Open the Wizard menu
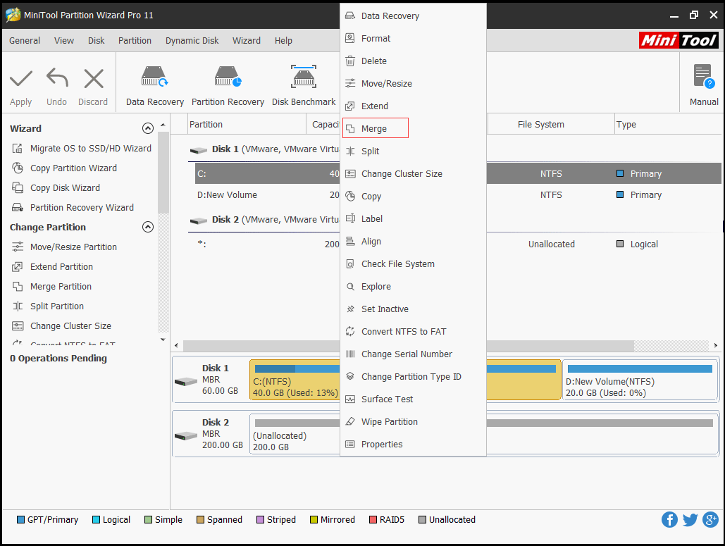 [247, 41]
